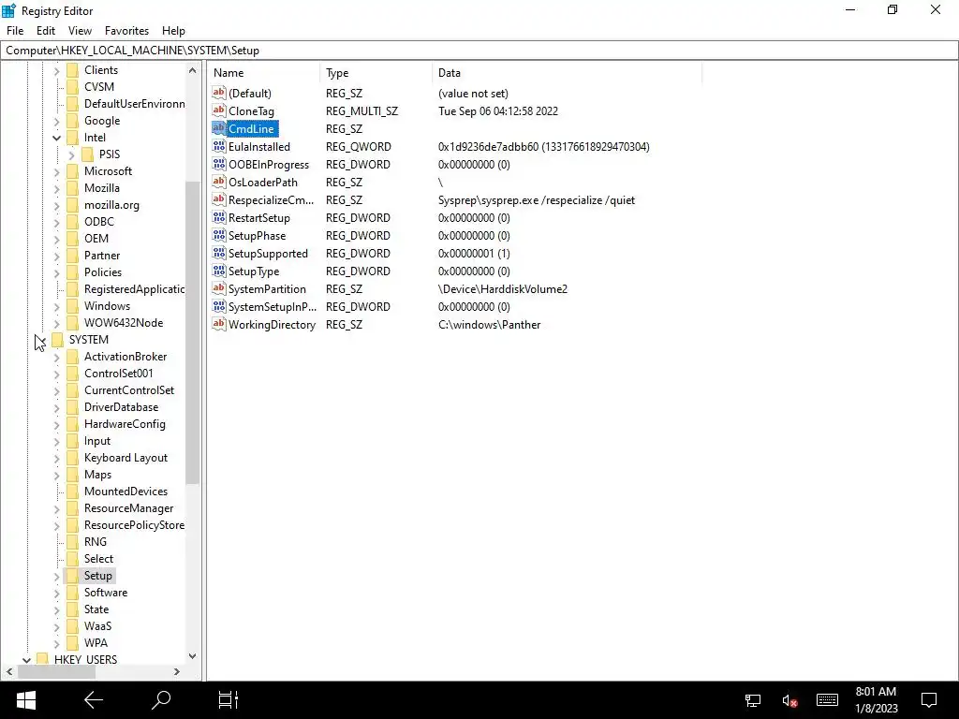Select the Software key under SYSTEM

pos(106,593)
